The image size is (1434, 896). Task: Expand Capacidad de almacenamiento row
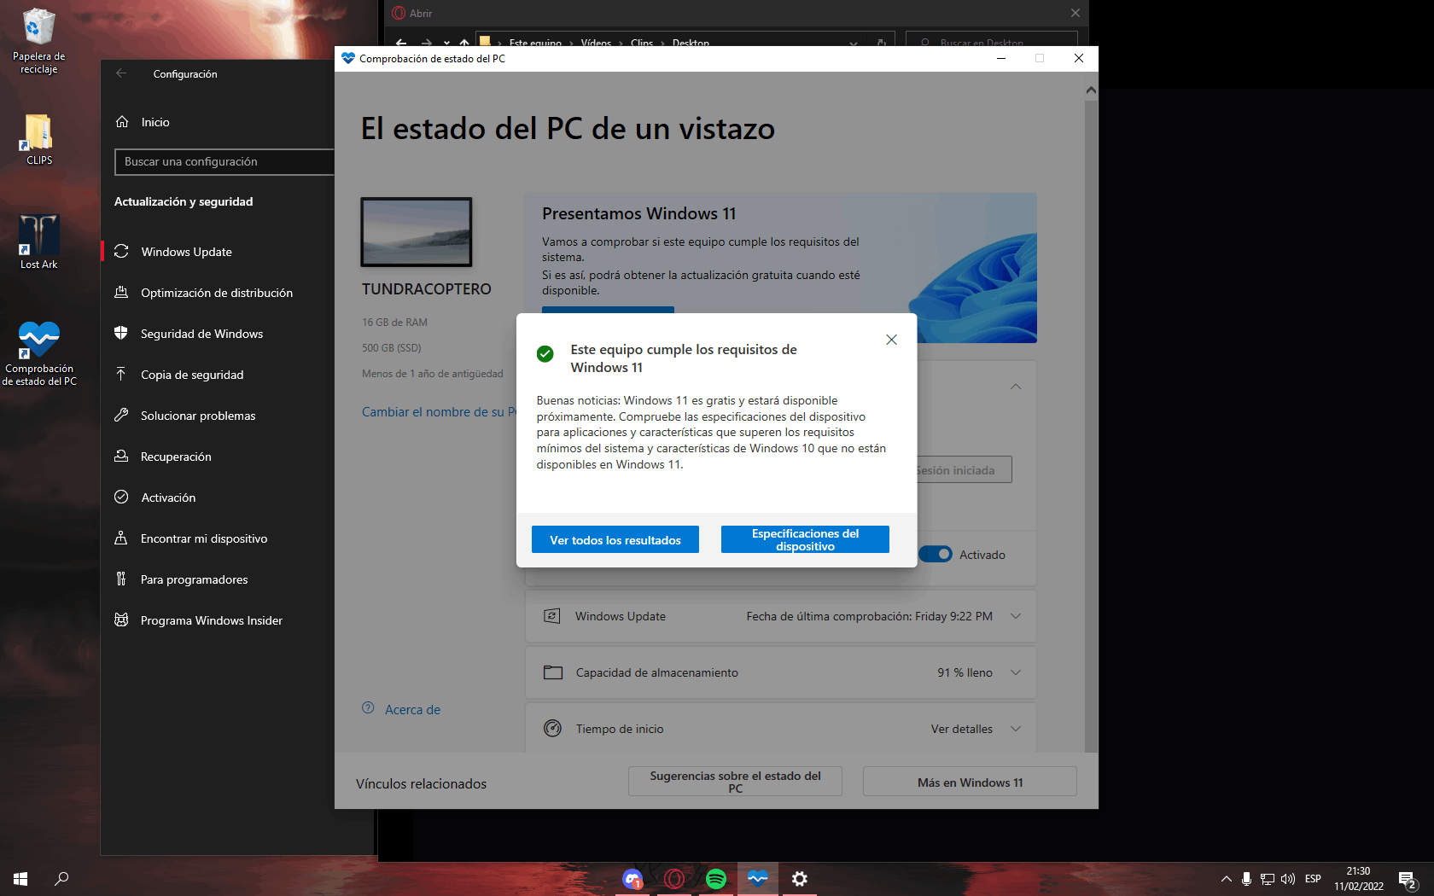(x=1016, y=672)
